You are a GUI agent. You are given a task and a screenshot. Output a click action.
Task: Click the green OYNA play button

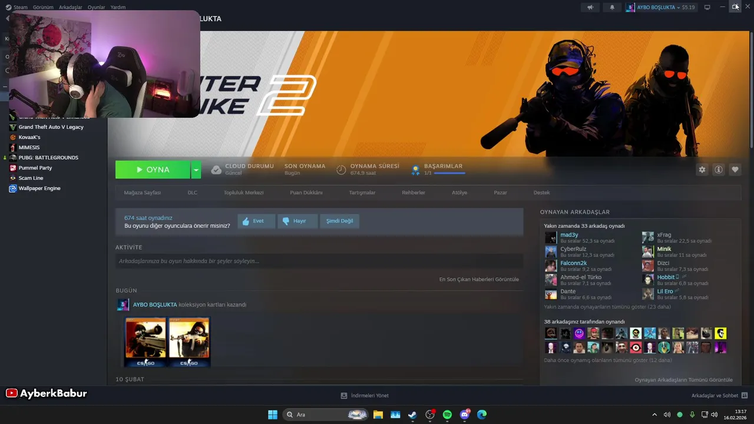coord(153,170)
